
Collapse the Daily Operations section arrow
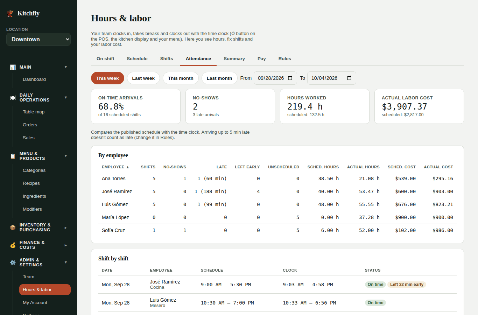66,98
